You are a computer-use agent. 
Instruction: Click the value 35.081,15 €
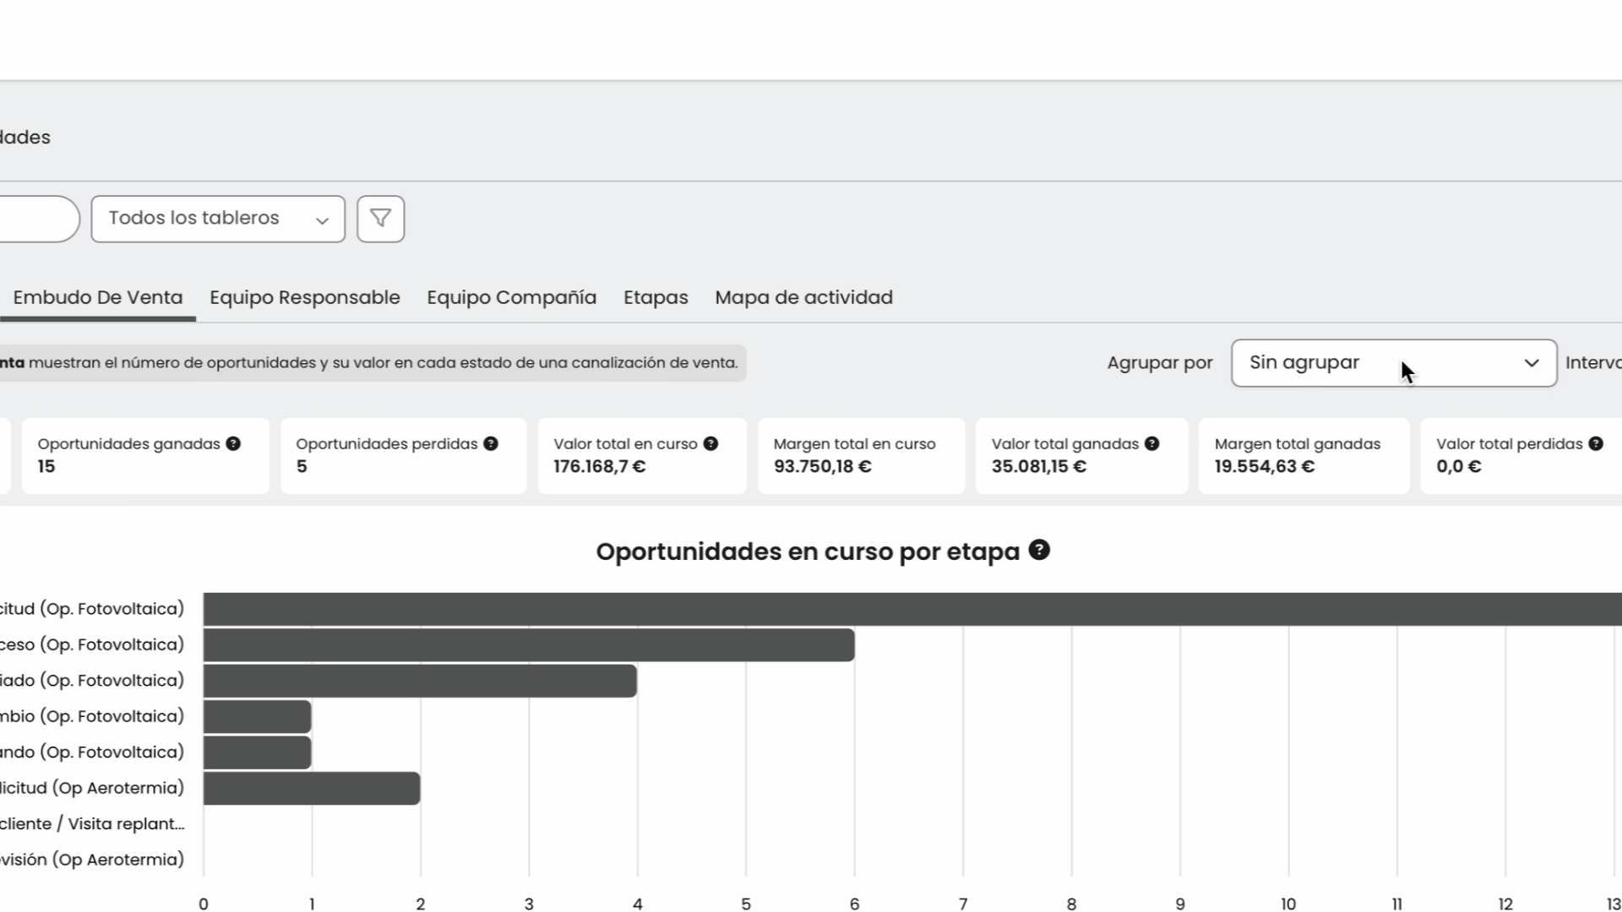pyautogui.click(x=1039, y=466)
